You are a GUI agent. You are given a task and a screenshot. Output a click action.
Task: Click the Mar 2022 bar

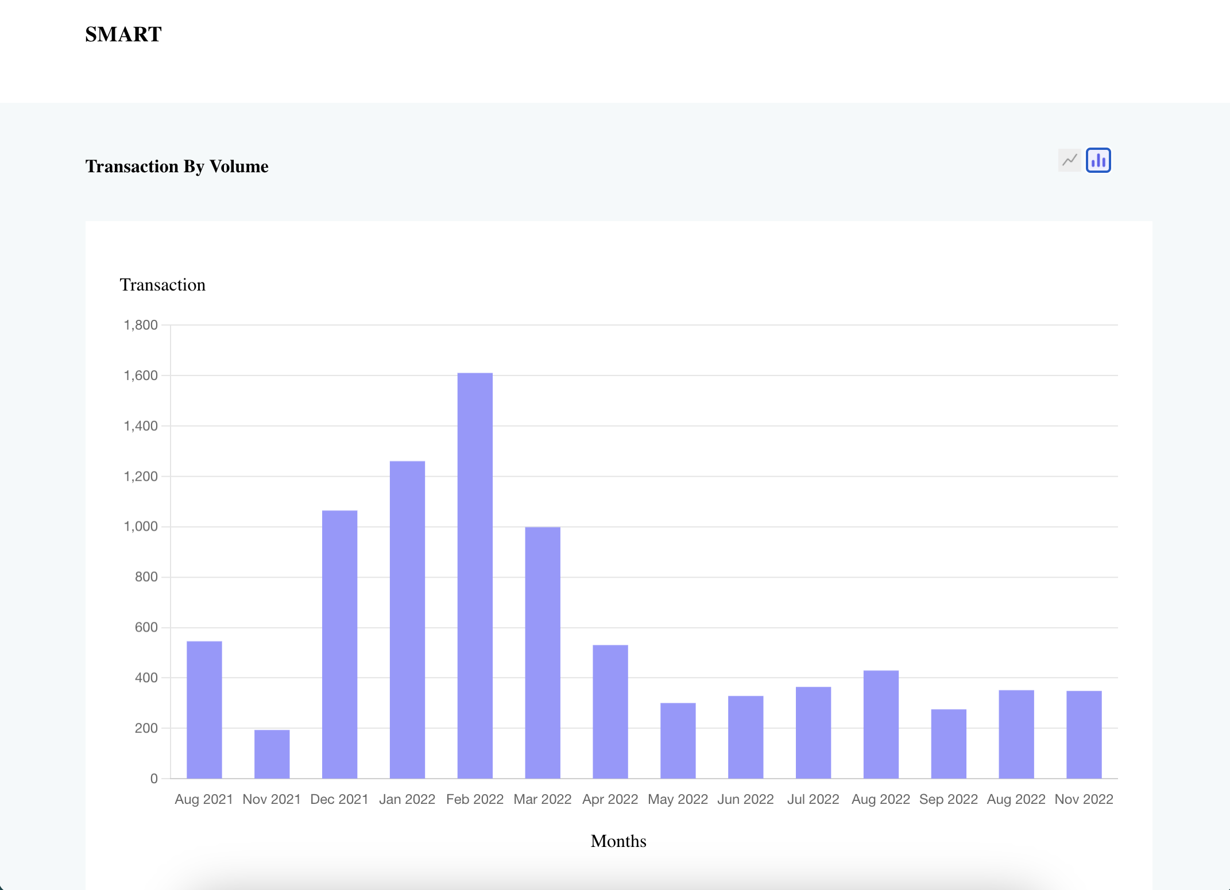coord(543,652)
